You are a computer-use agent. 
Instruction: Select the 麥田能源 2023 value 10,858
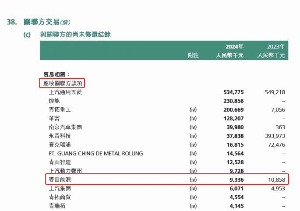[x=276, y=180]
